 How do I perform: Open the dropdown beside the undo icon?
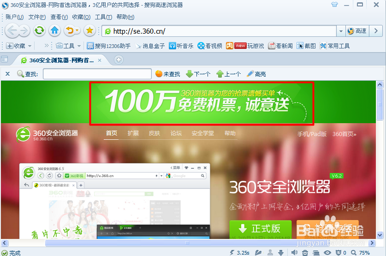pyautogui.click(x=77, y=30)
